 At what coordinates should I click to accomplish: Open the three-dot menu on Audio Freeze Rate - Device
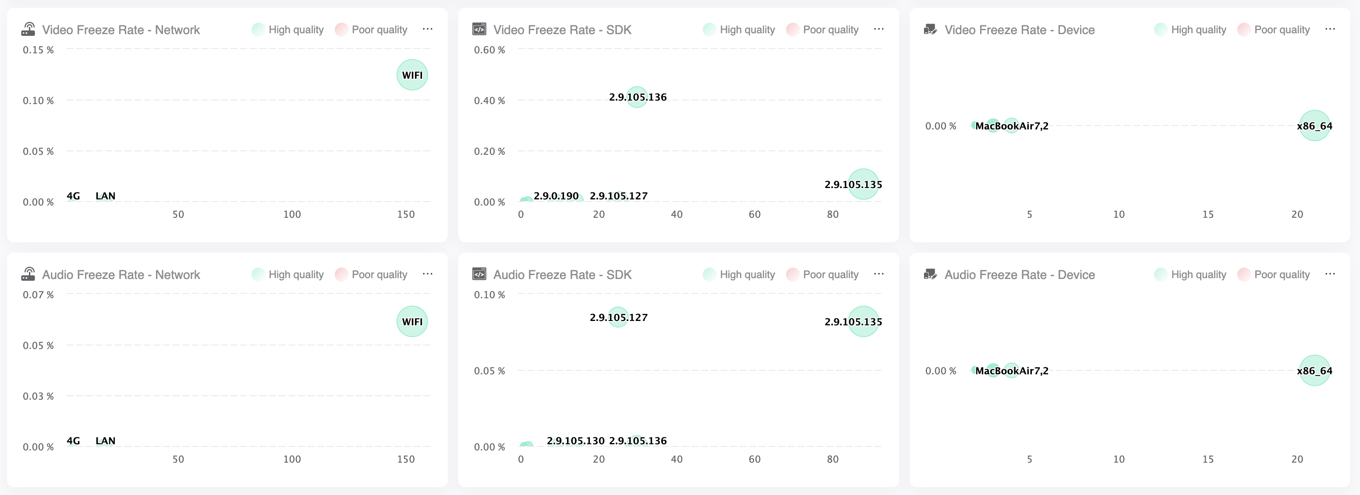tap(1330, 274)
